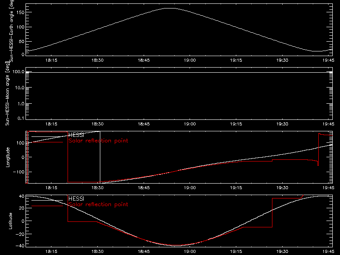Click 18:30 label under Sun-HESSI-Earth angle plot

coord(98,60)
